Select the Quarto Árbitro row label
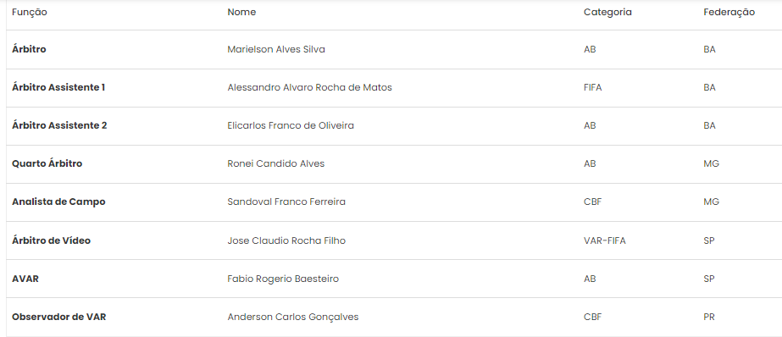Screen dimensions: 782x337 pyautogui.click(x=47, y=163)
